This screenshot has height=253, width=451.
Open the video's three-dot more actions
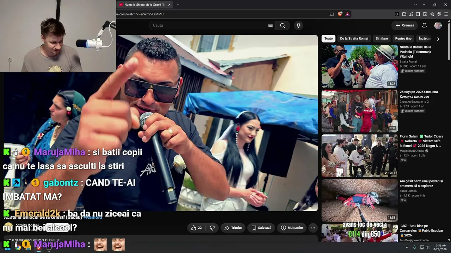313,228
